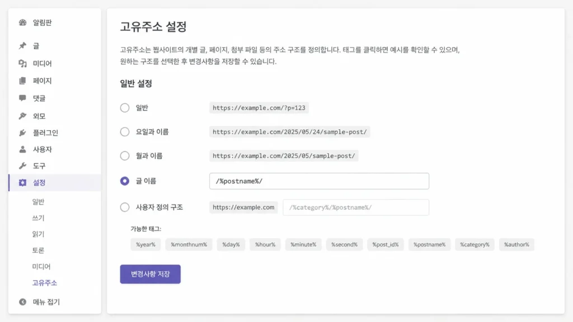Open the 미디어 settings submenu

coord(41,267)
